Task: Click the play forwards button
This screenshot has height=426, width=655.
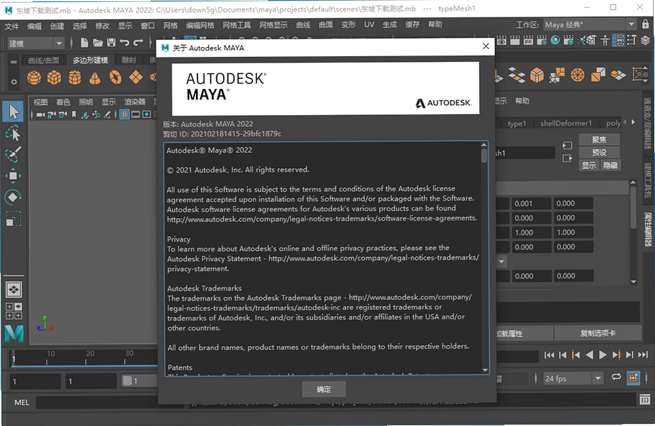Action: [x=603, y=355]
